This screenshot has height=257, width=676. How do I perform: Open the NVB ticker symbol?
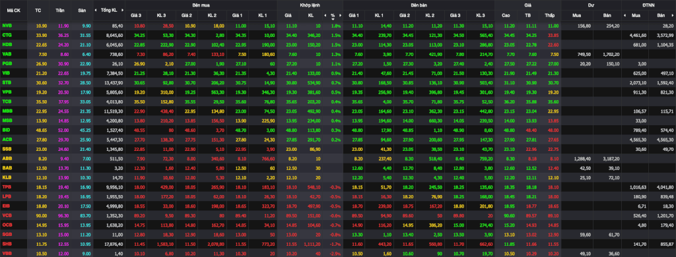point(7,26)
